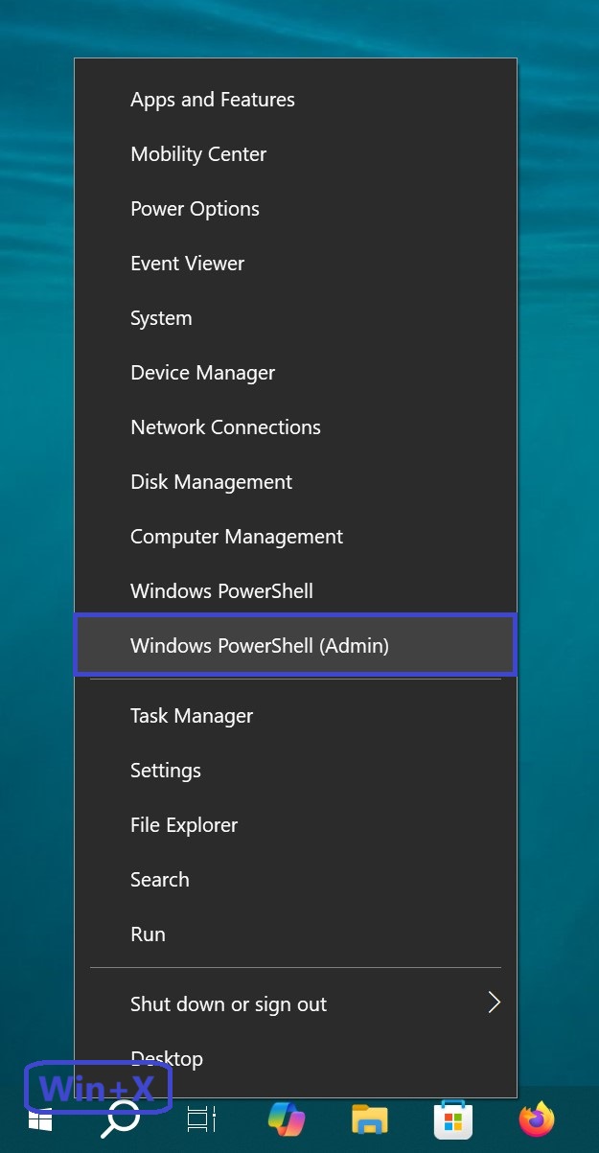Screen dimensions: 599x1153
Task: Expand the Shut down or sign out arrow
Action: click(494, 1003)
